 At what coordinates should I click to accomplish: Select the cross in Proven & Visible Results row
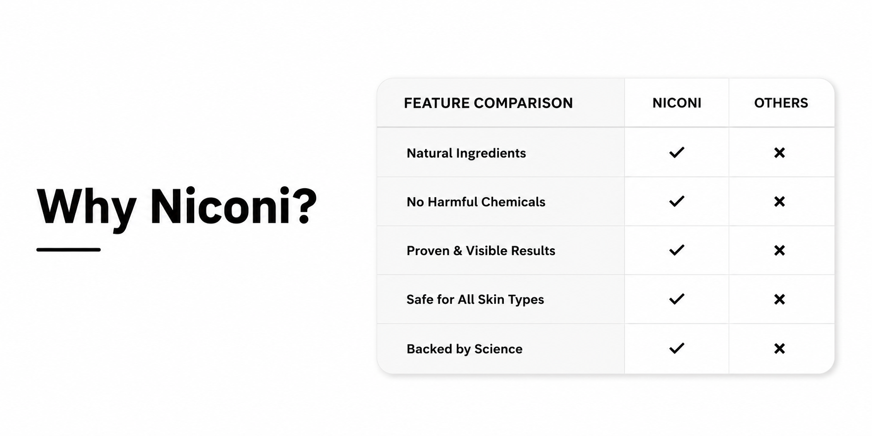point(779,250)
